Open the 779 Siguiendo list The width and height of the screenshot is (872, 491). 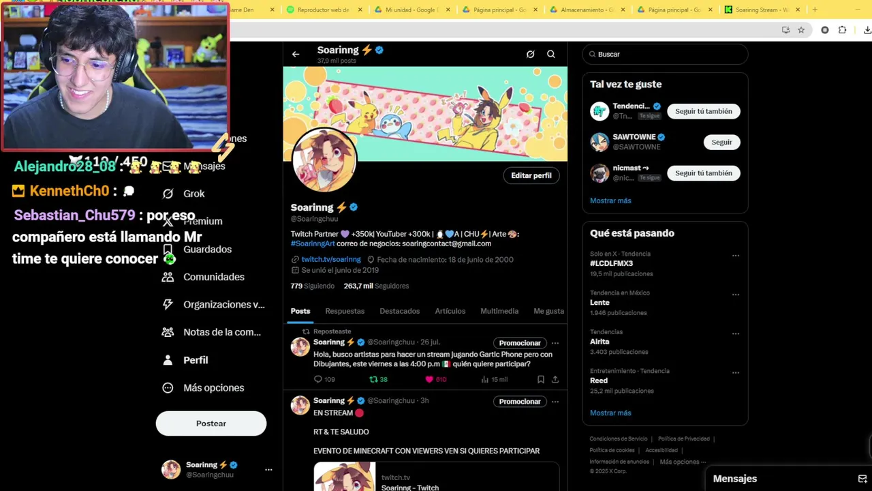coord(313,286)
